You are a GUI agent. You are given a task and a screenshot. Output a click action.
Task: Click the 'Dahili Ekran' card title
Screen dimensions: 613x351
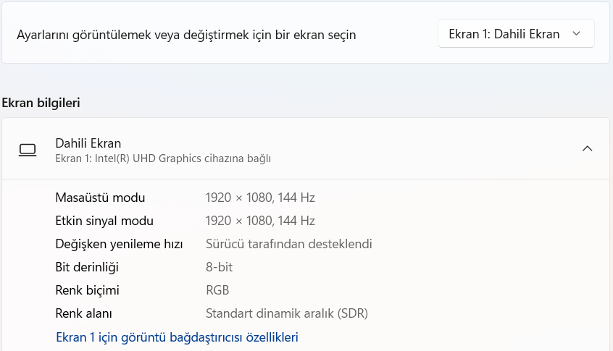[x=88, y=143]
